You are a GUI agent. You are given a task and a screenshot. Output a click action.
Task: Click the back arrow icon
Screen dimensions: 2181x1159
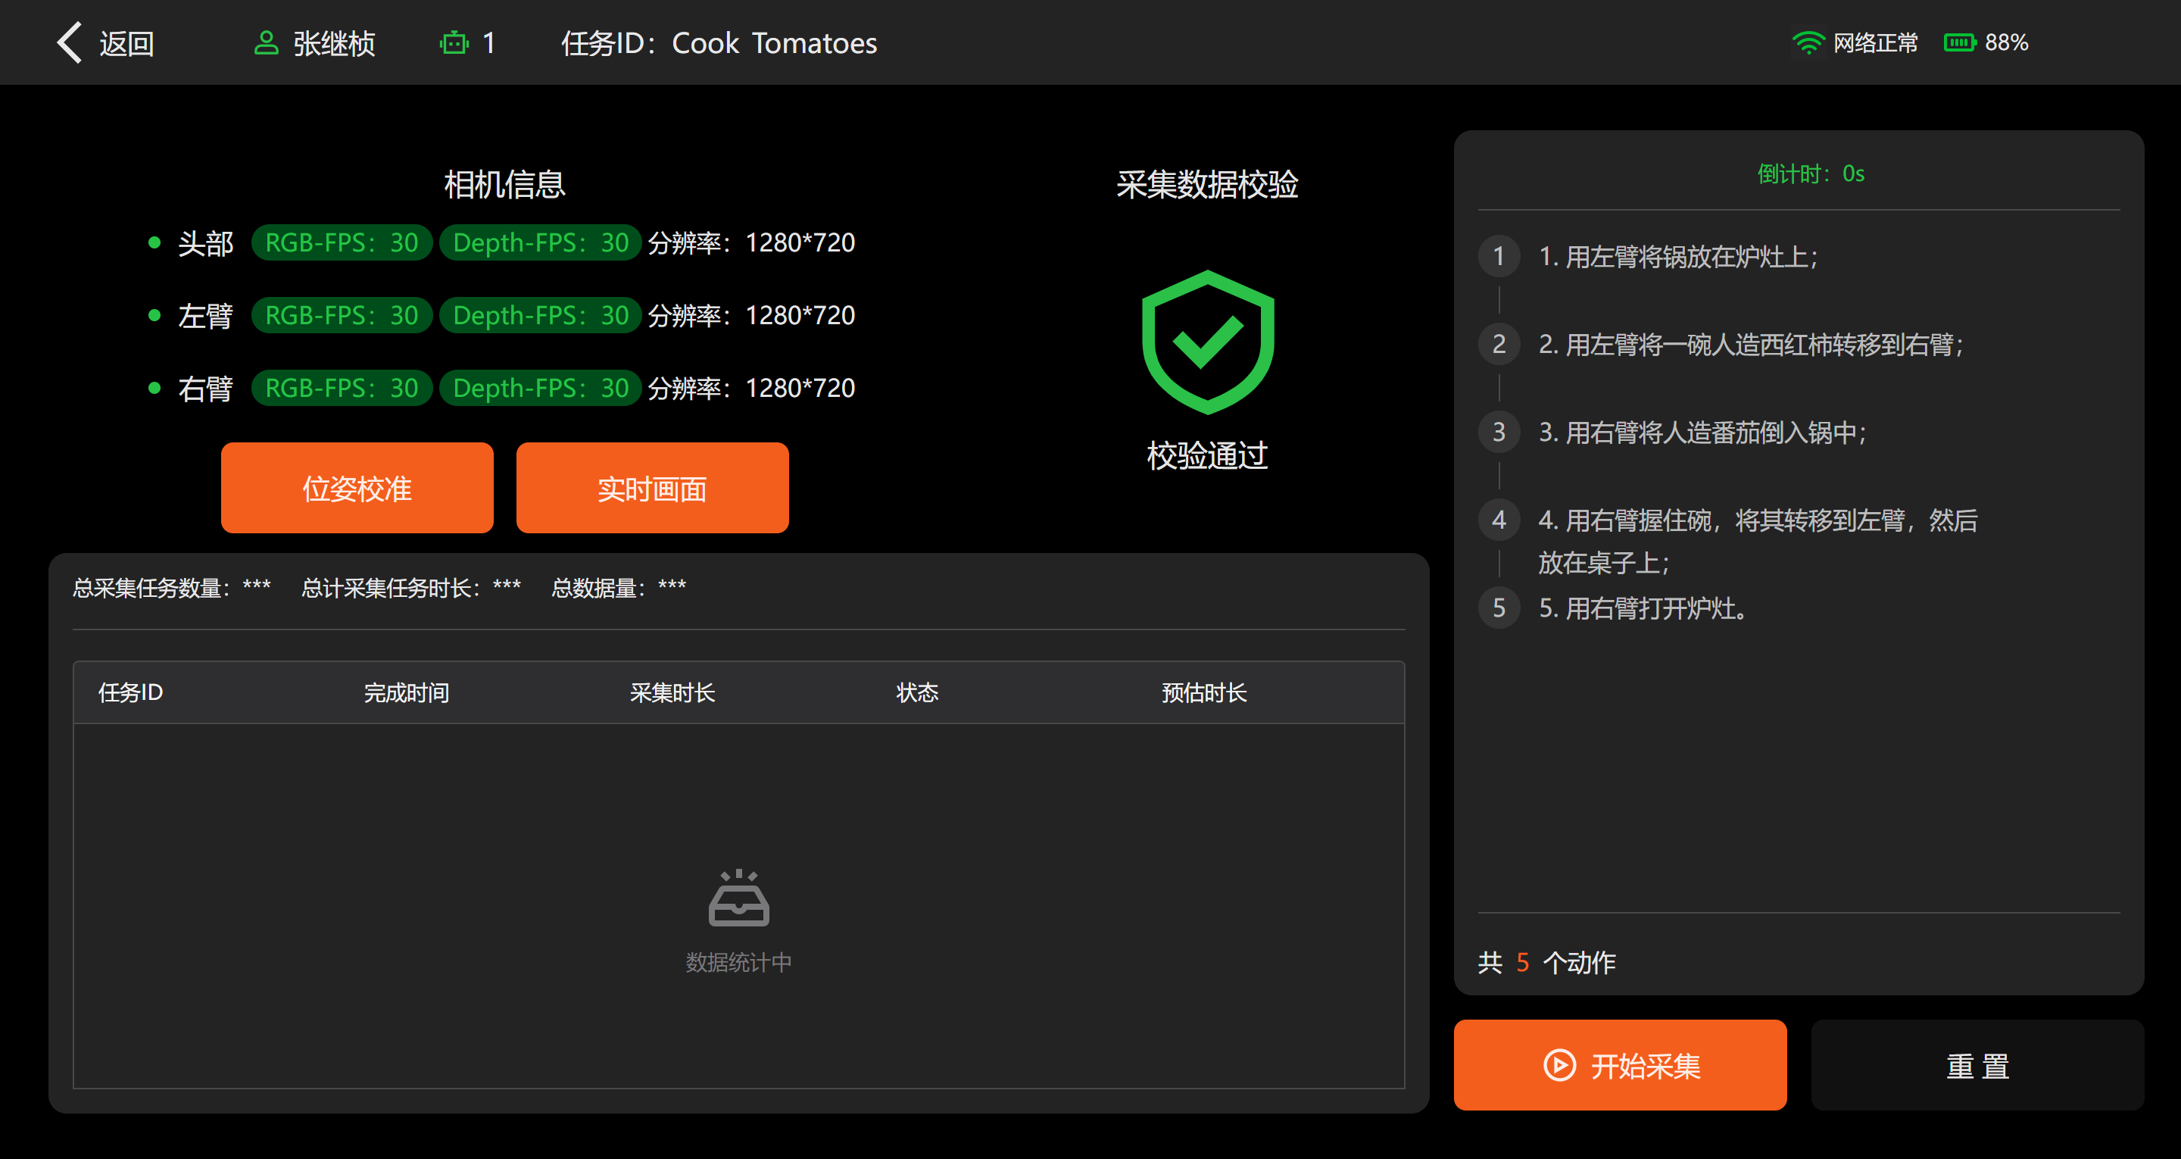coord(70,42)
